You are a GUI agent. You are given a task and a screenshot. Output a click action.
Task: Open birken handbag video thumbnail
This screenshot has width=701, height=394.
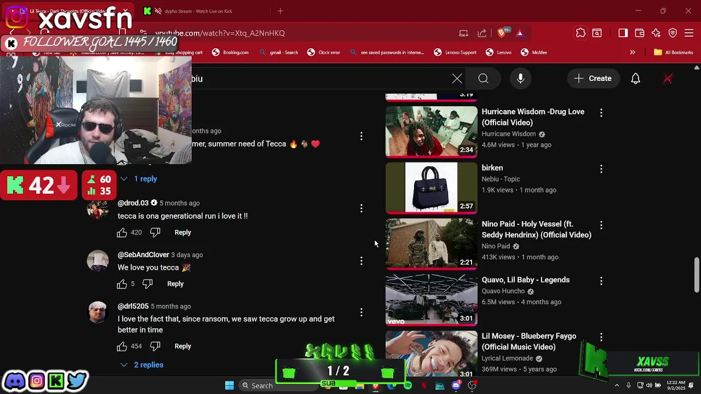click(432, 188)
